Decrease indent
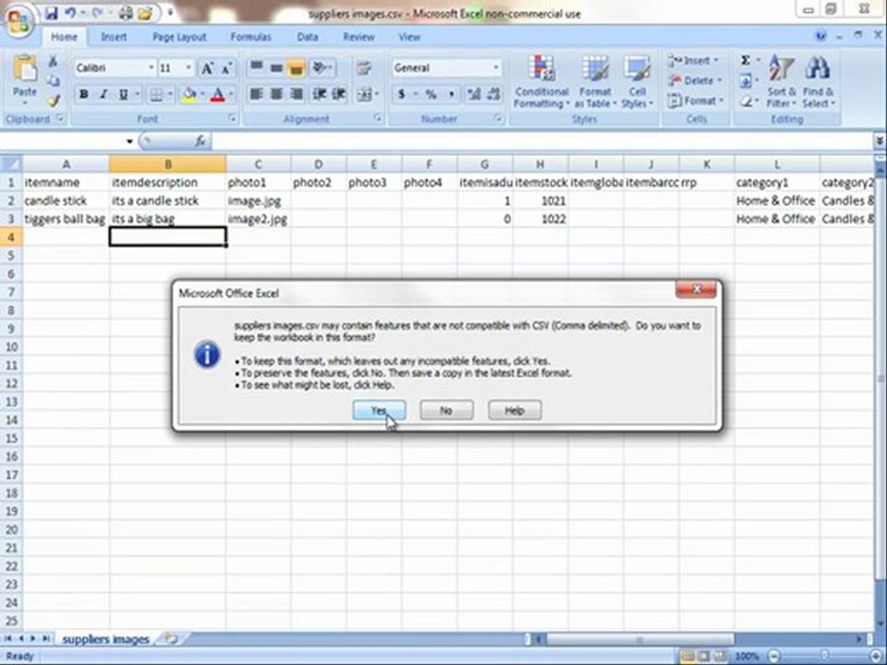 pyautogui.click(x=320, y=94)
